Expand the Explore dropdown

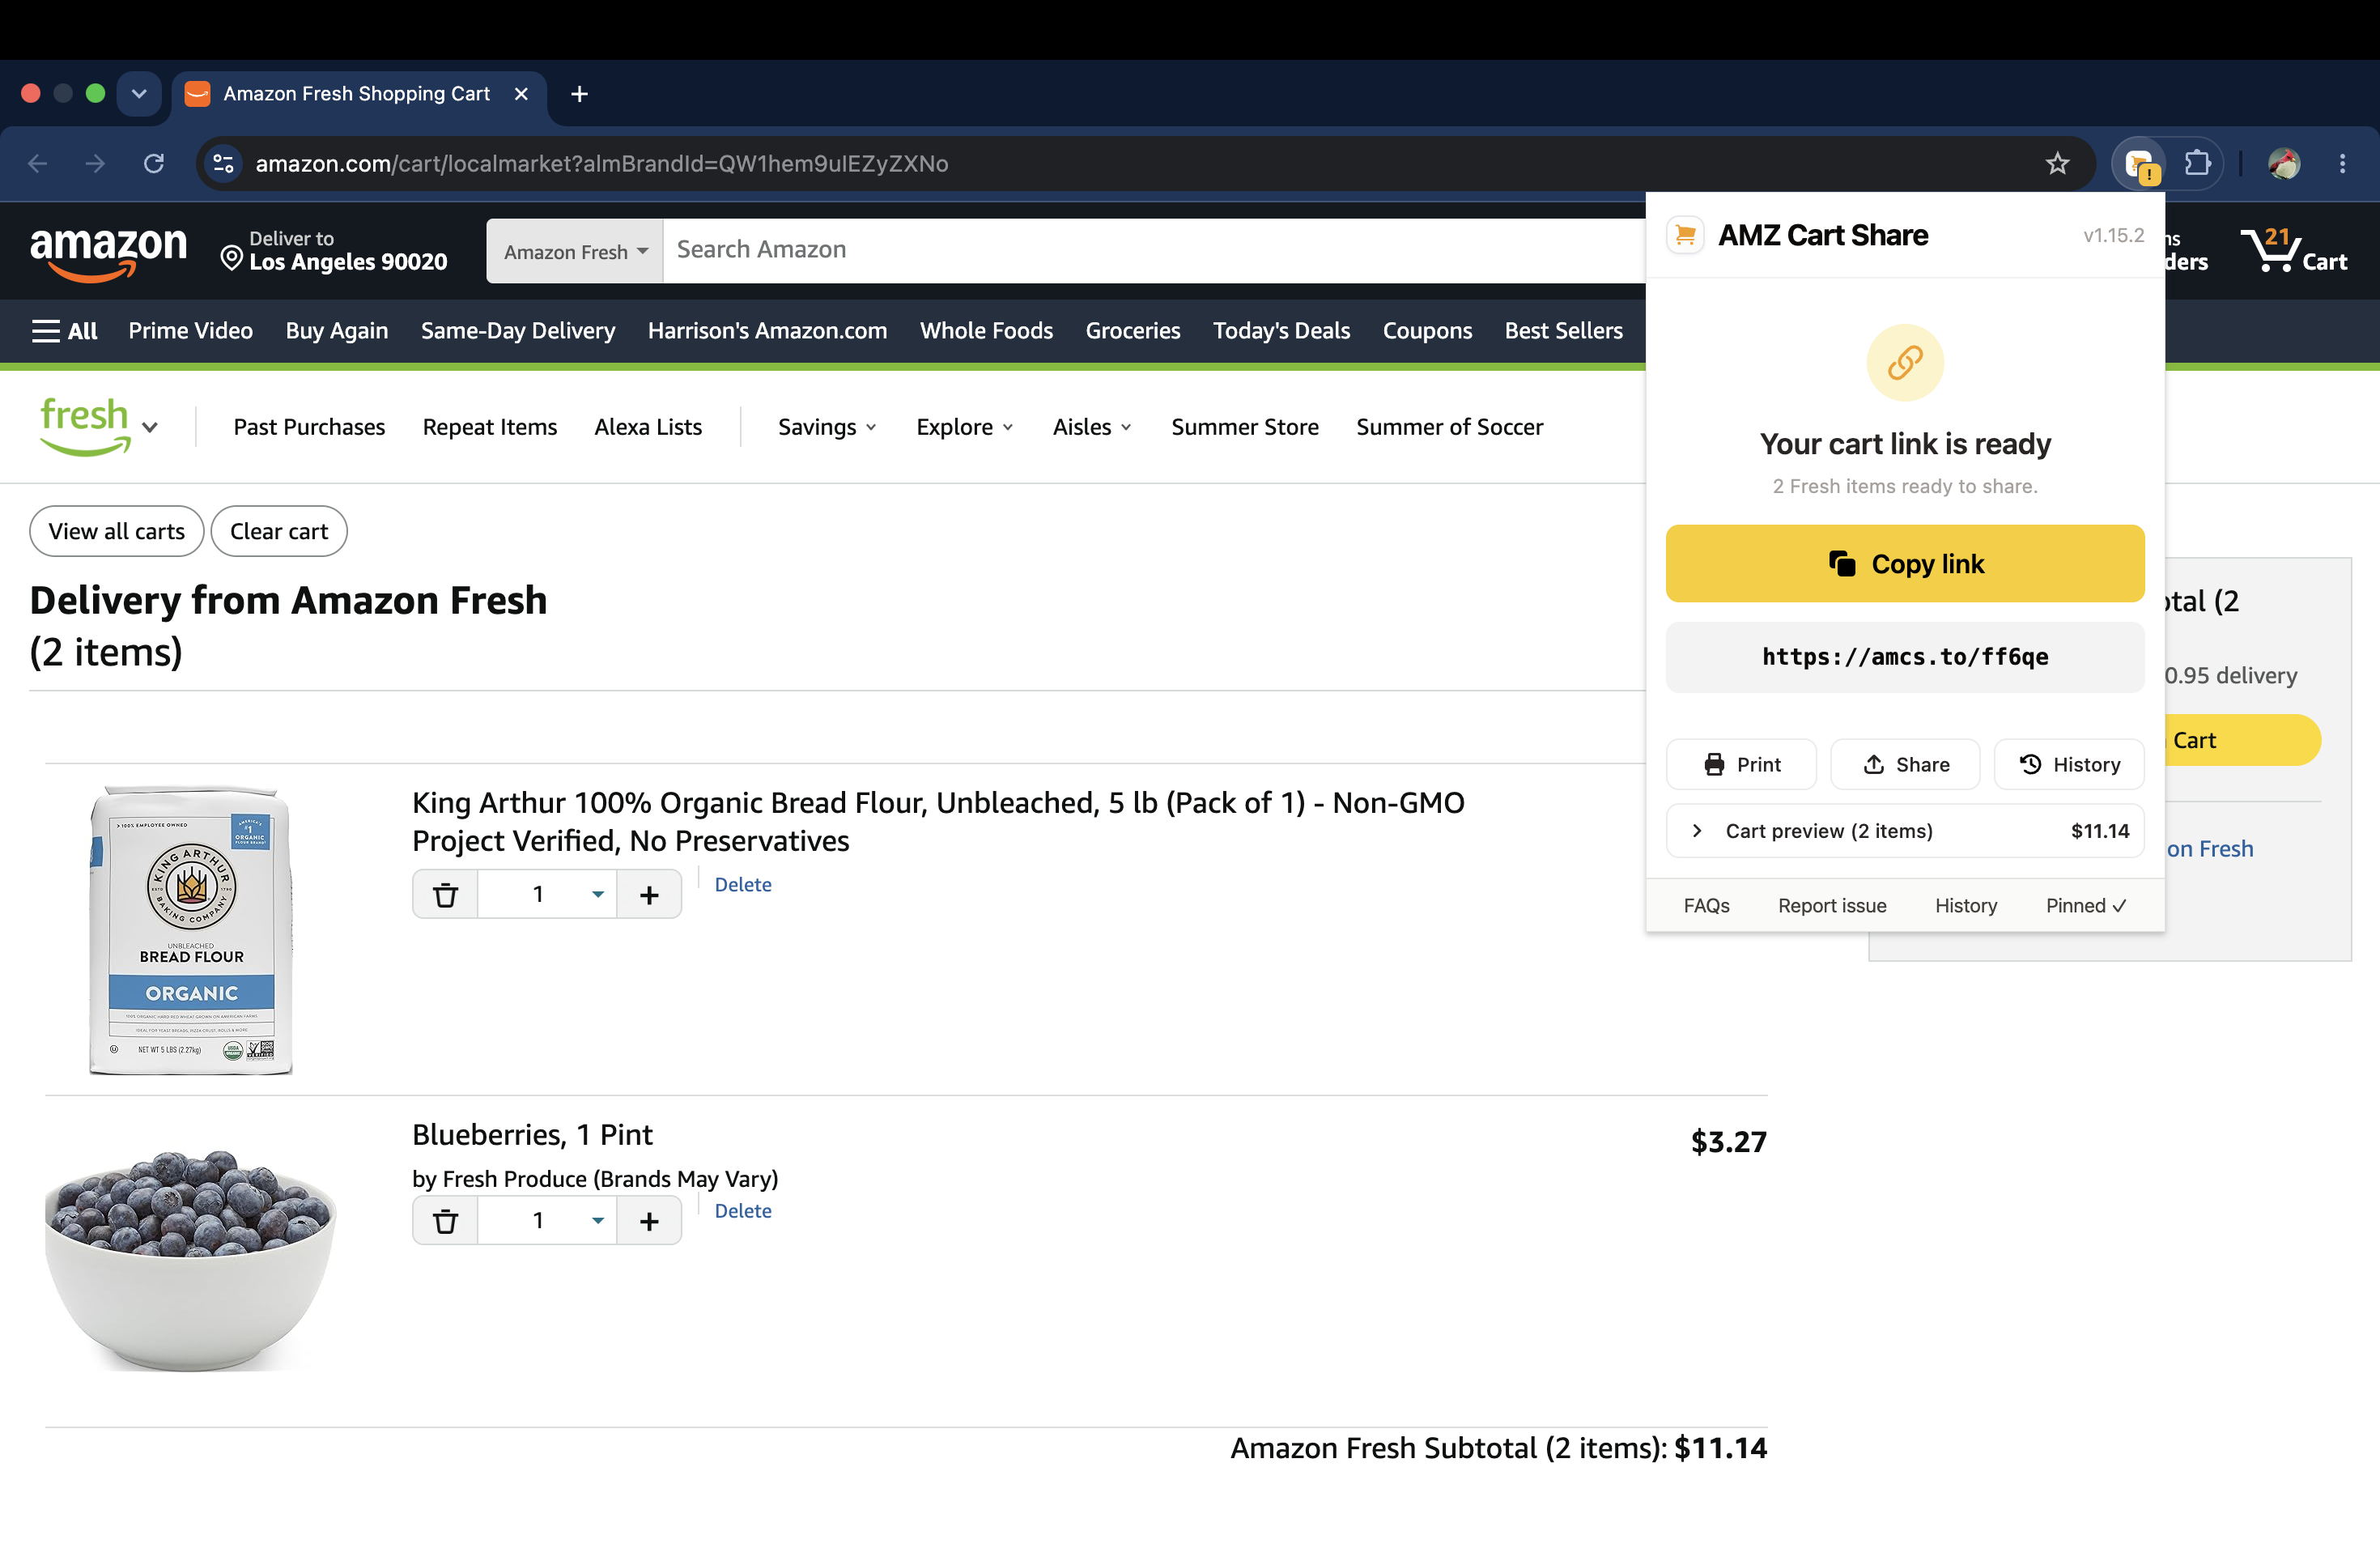(965, 427)
